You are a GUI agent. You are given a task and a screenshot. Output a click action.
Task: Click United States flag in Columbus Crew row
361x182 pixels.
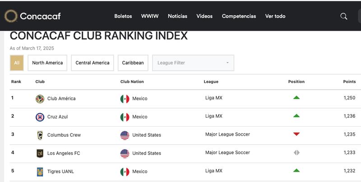[x=125, y=135]
